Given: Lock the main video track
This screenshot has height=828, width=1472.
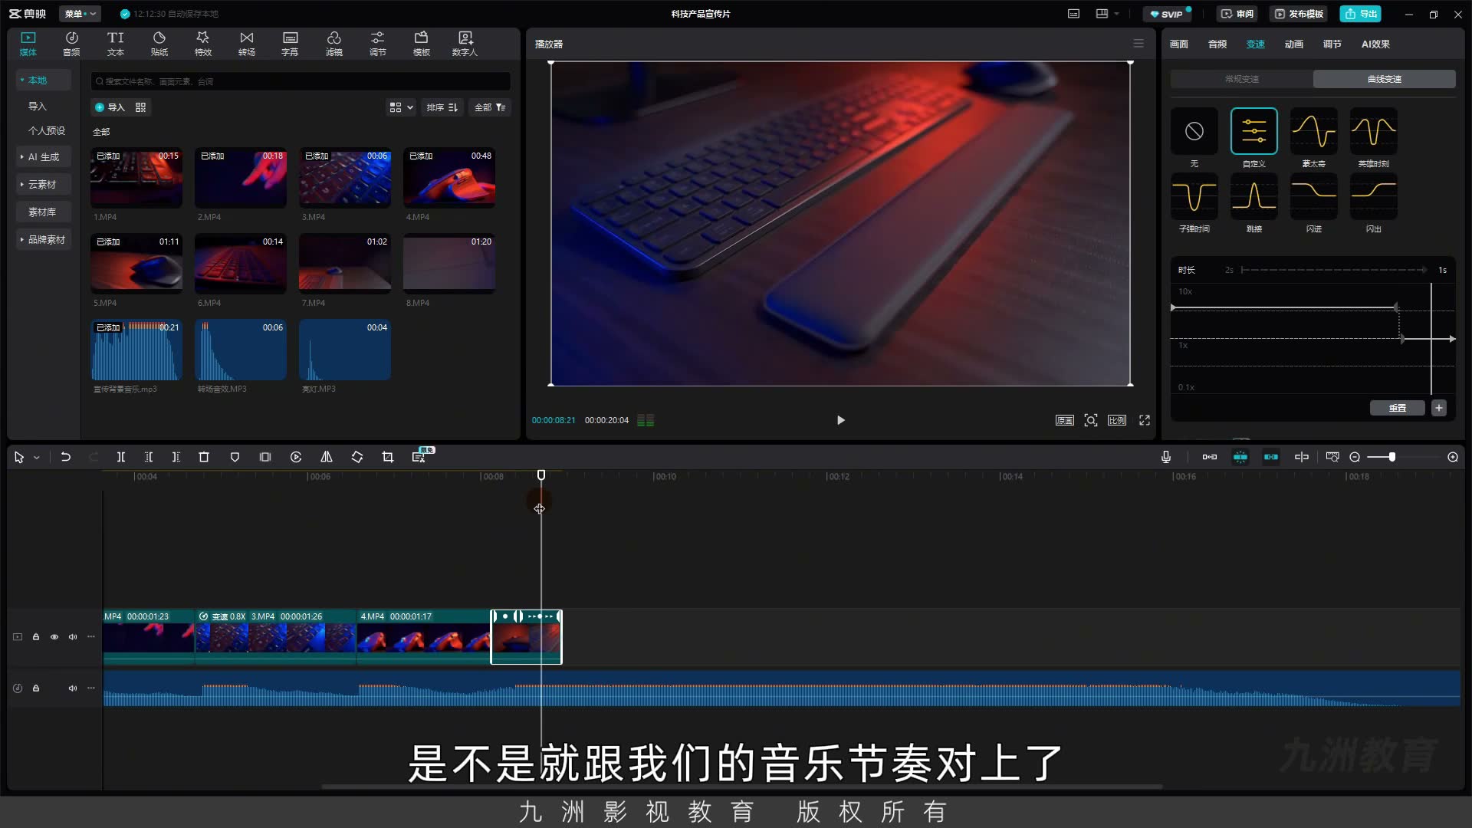Looking at the screenshot, I should point(36,637).
